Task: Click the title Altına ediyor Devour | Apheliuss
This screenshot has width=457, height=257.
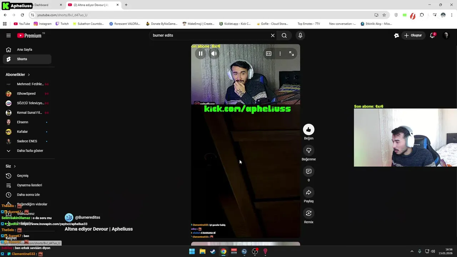Action: [x=99, y=229]
